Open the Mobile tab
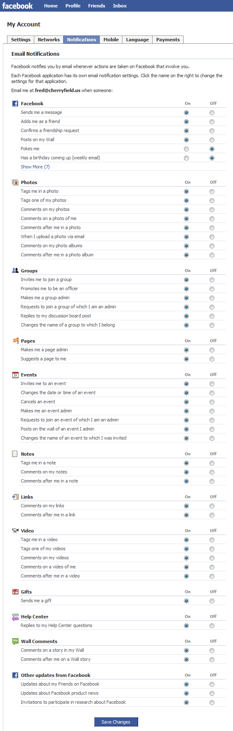 click(111, 40)
